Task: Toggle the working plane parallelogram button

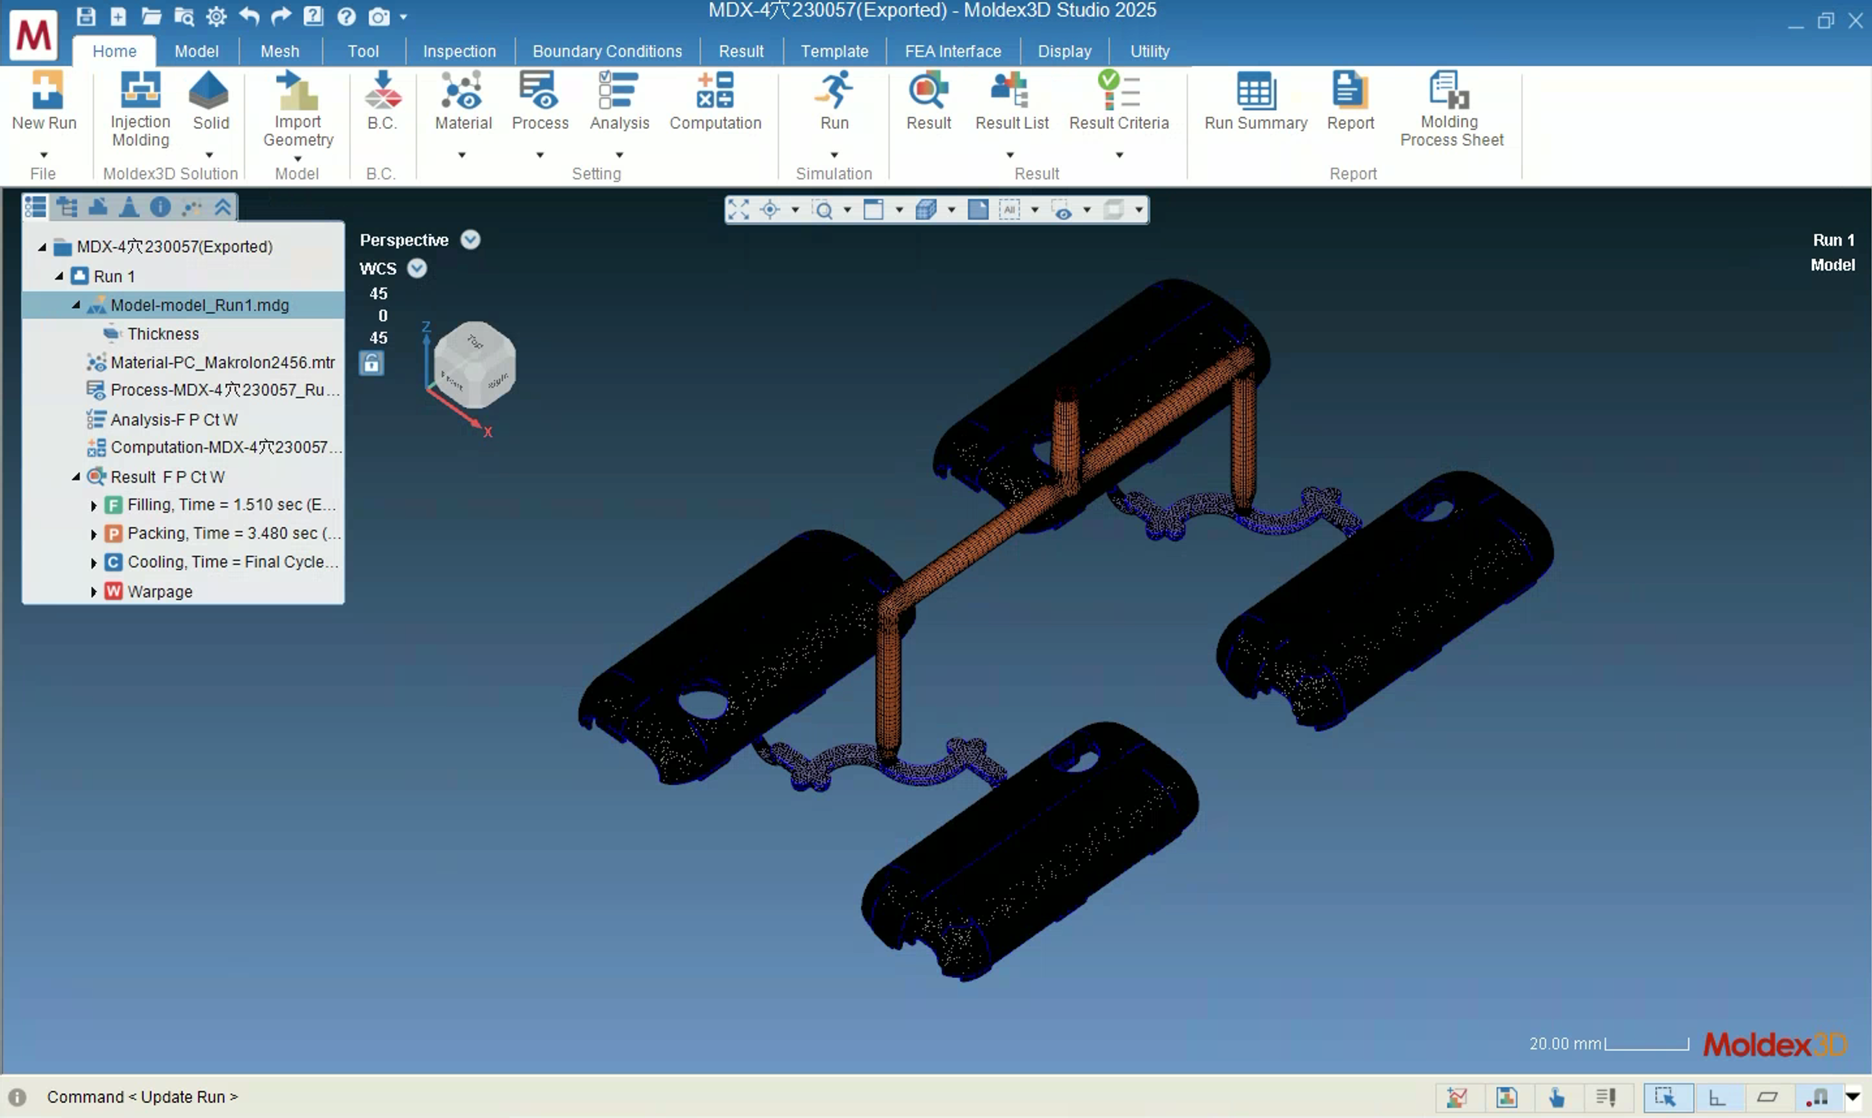Action: click(1767, 1098)
